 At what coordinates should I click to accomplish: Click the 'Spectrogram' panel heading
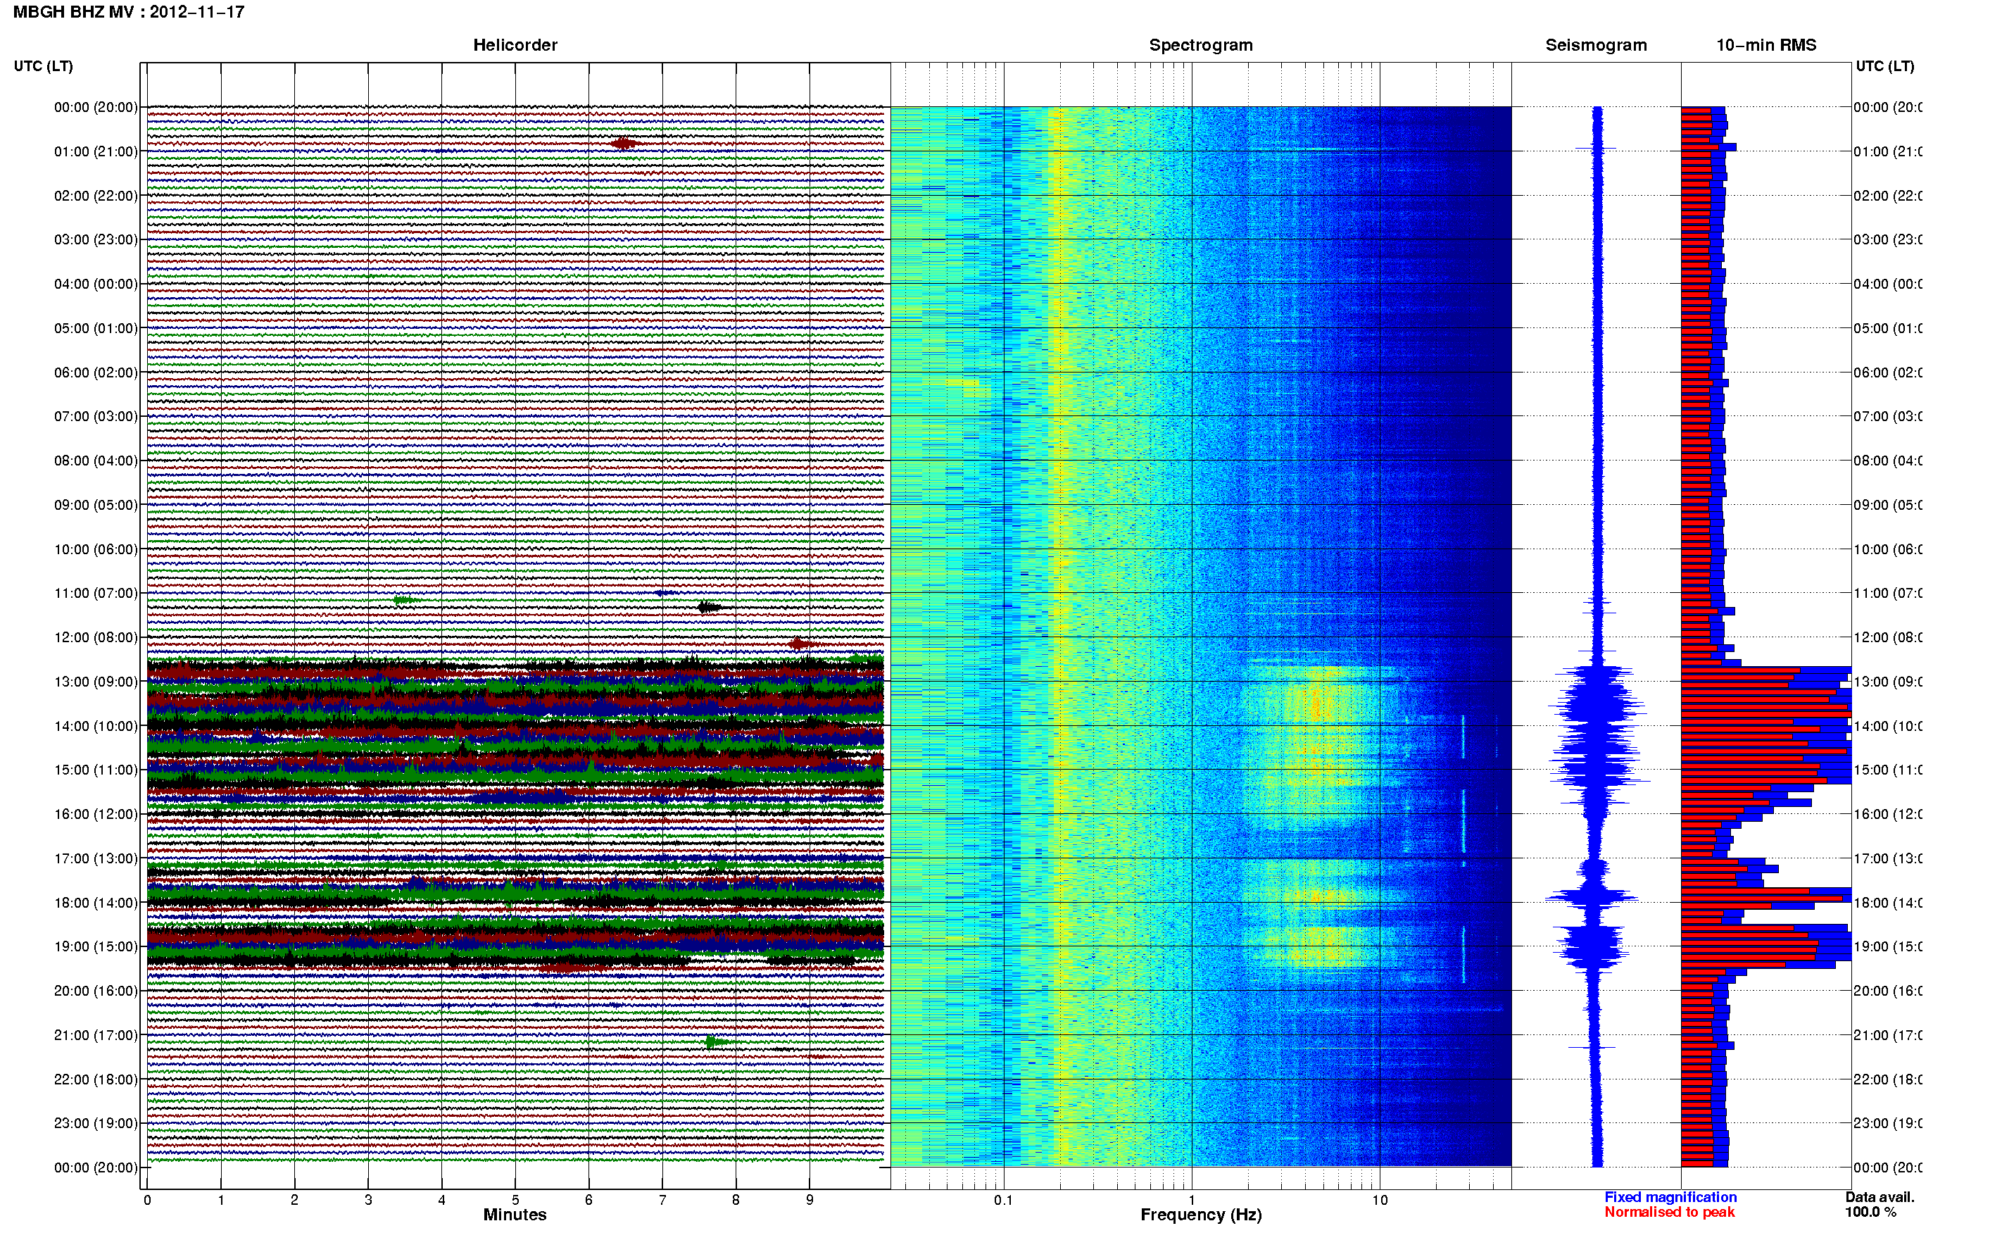1201,46
